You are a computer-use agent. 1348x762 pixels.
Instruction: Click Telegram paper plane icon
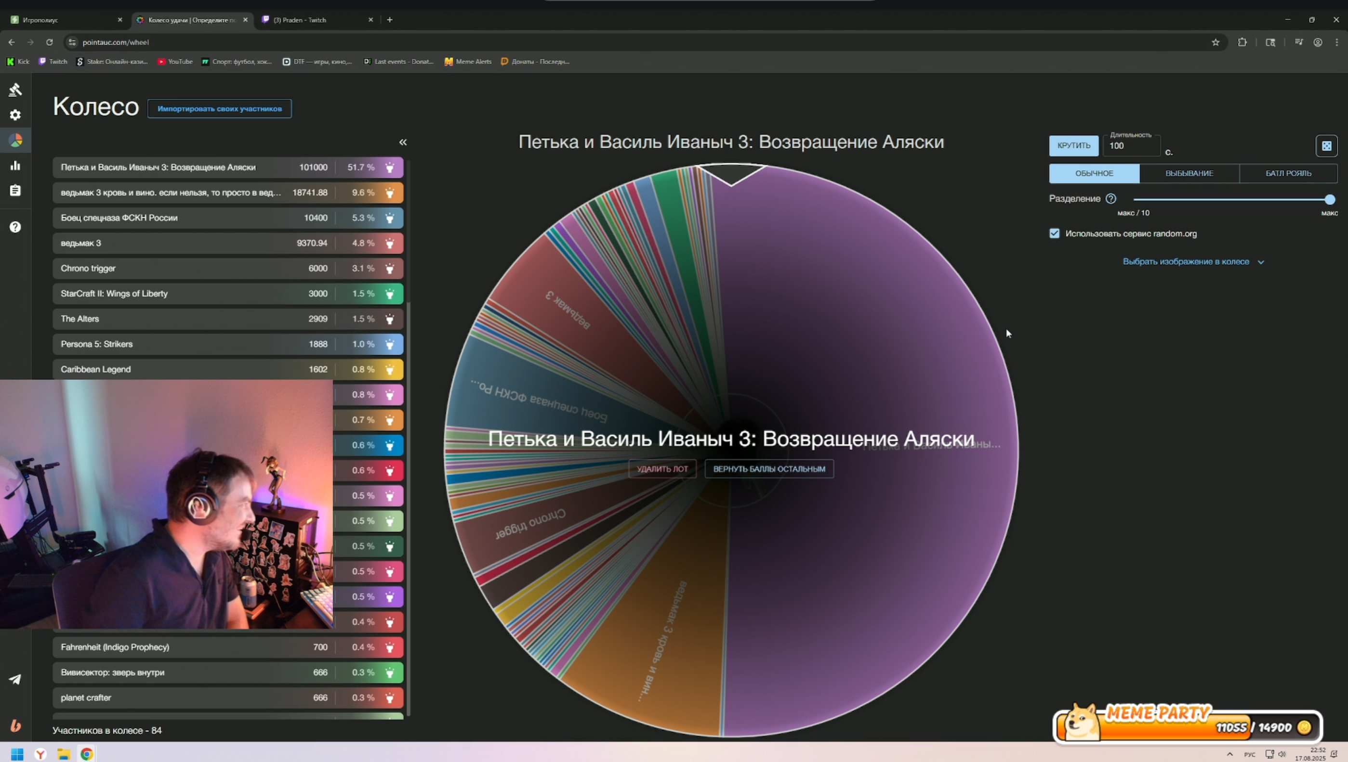click(x=15, y=679)
